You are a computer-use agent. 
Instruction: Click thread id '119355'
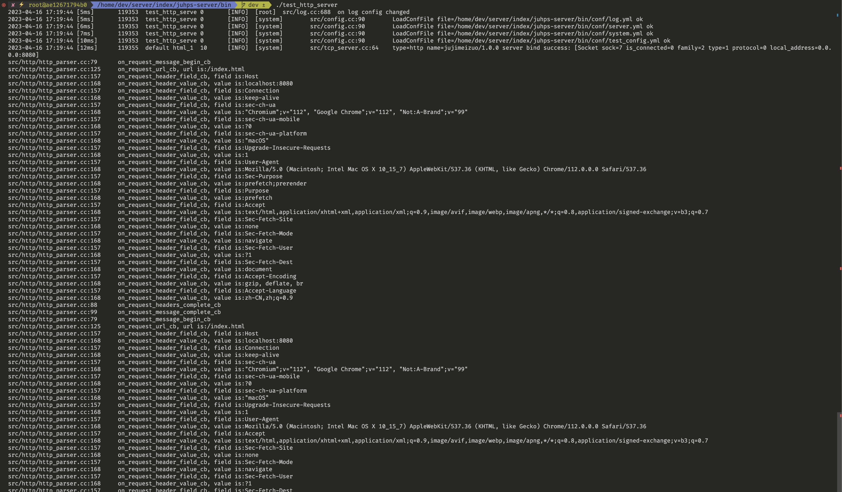click(128, 48)
